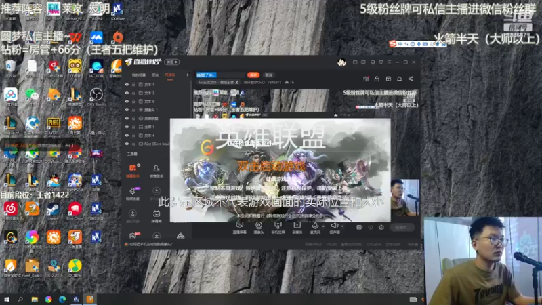The width and height of the screenshot is (542, 305).
Task: Expand microphone options arrow
Action: pos(323,226)
